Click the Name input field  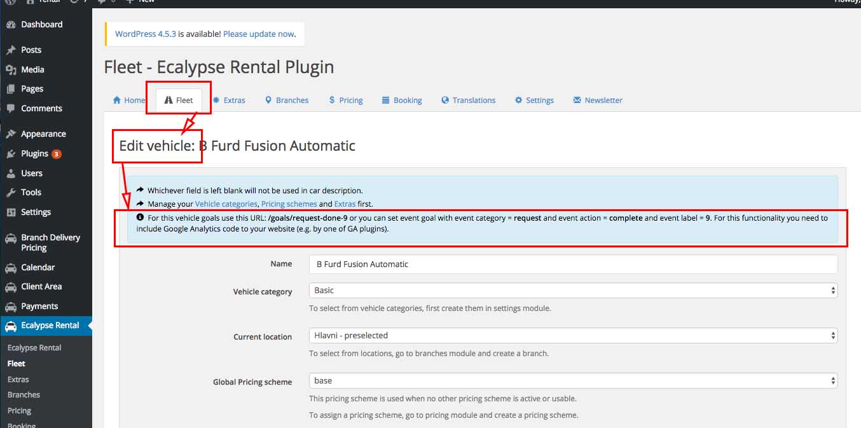[x=574, y=264]
